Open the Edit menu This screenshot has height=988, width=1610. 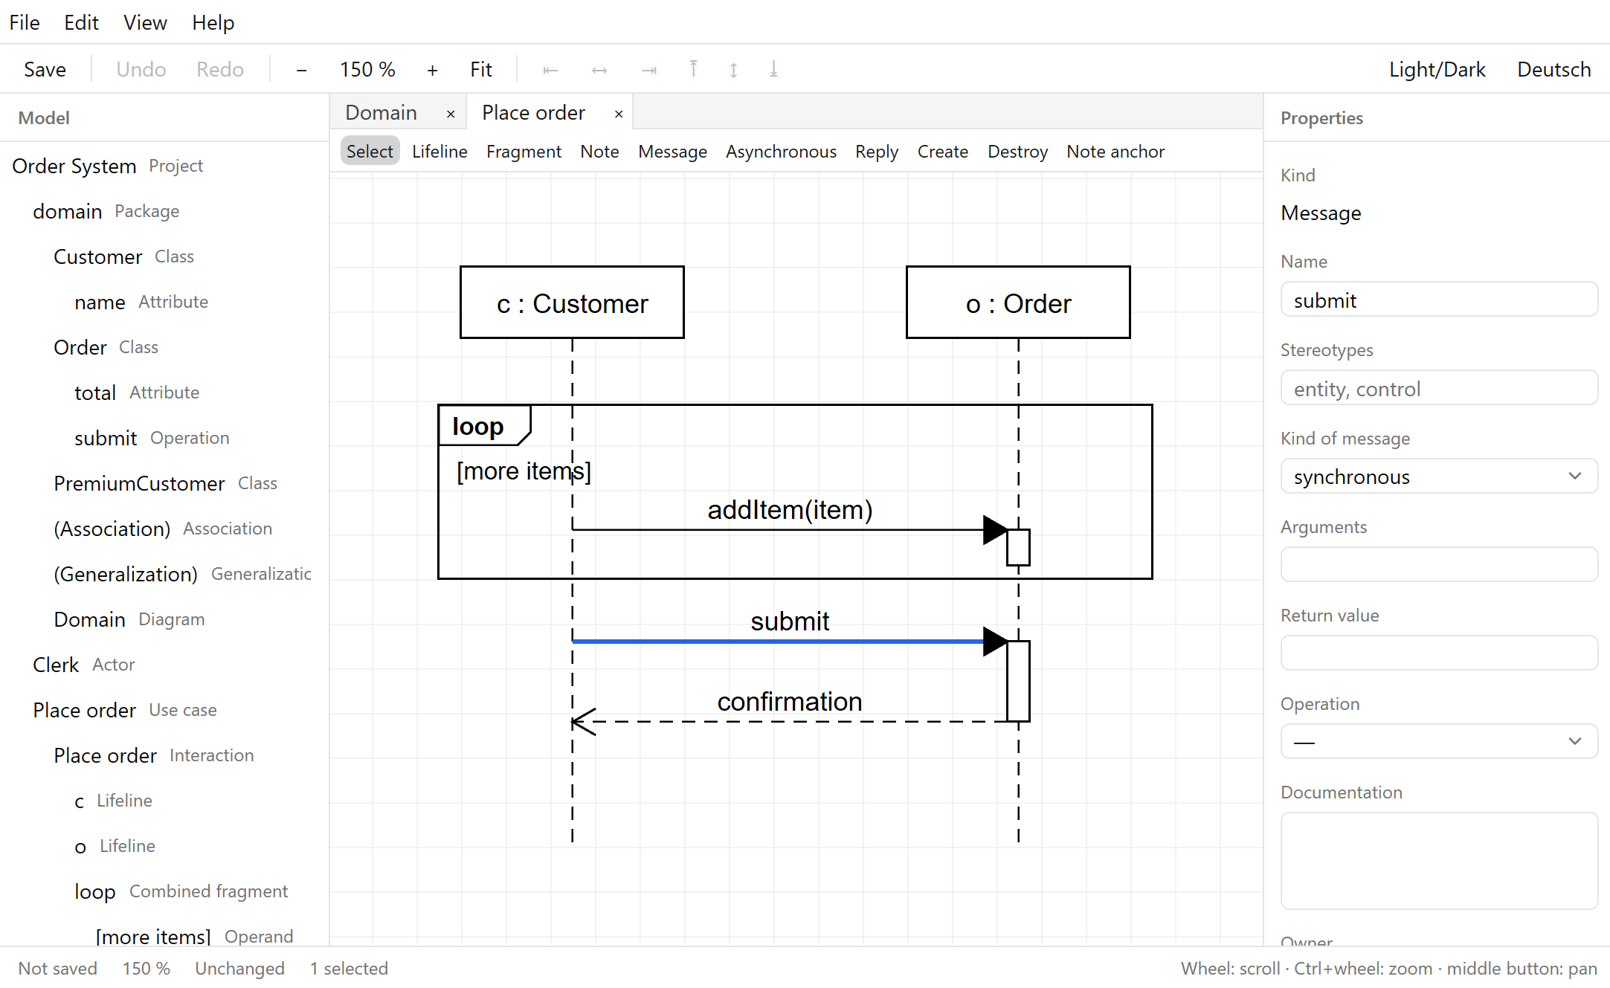(x=81, y=22)
